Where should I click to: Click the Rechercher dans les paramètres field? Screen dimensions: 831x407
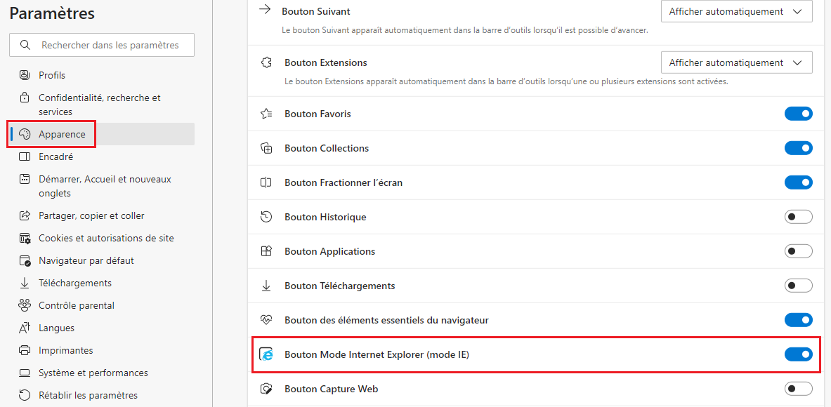[102, 45]
